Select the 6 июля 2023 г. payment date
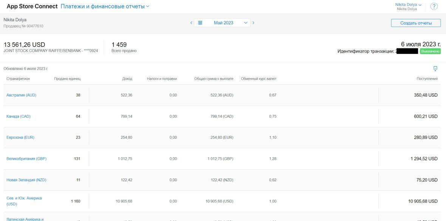446x221 pixels. (421, 44)
